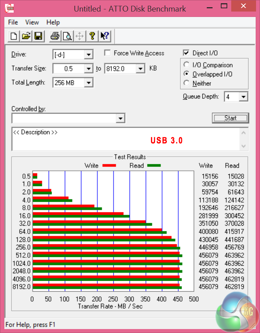The height and width of the screenshot is (333, 260).
Task: Click write value 430045
Action: [208, 240]
